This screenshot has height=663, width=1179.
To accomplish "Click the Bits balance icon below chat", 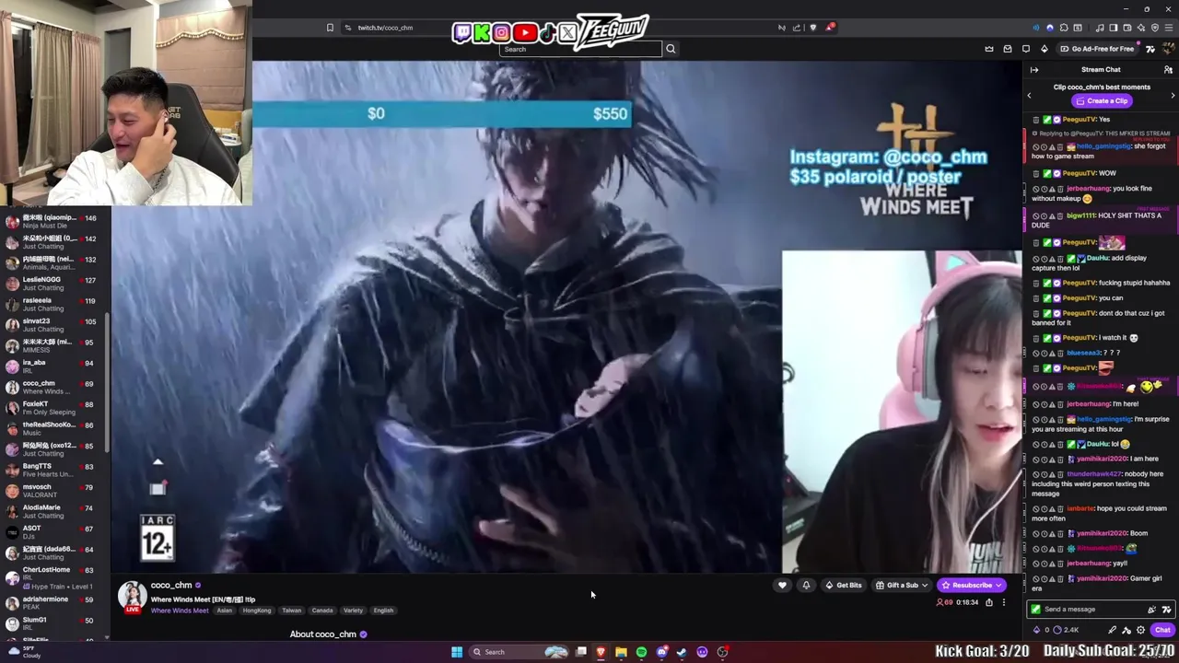I will pos(1036,630).
